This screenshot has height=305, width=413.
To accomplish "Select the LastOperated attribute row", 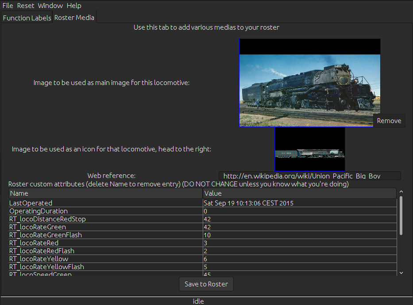I will coord(105,203).
